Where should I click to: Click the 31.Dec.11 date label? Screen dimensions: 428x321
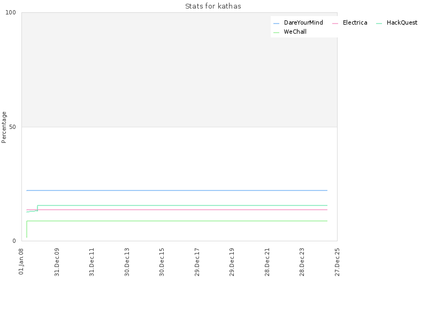[91, 262]
